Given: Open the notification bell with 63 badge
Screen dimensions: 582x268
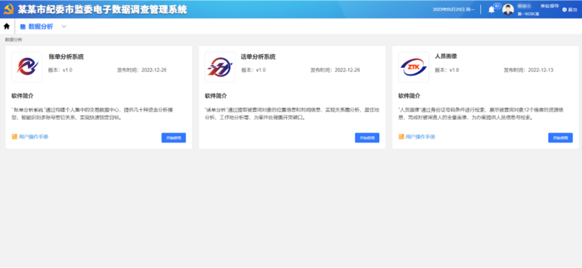Looking at the screenshot, I should 491,9.
